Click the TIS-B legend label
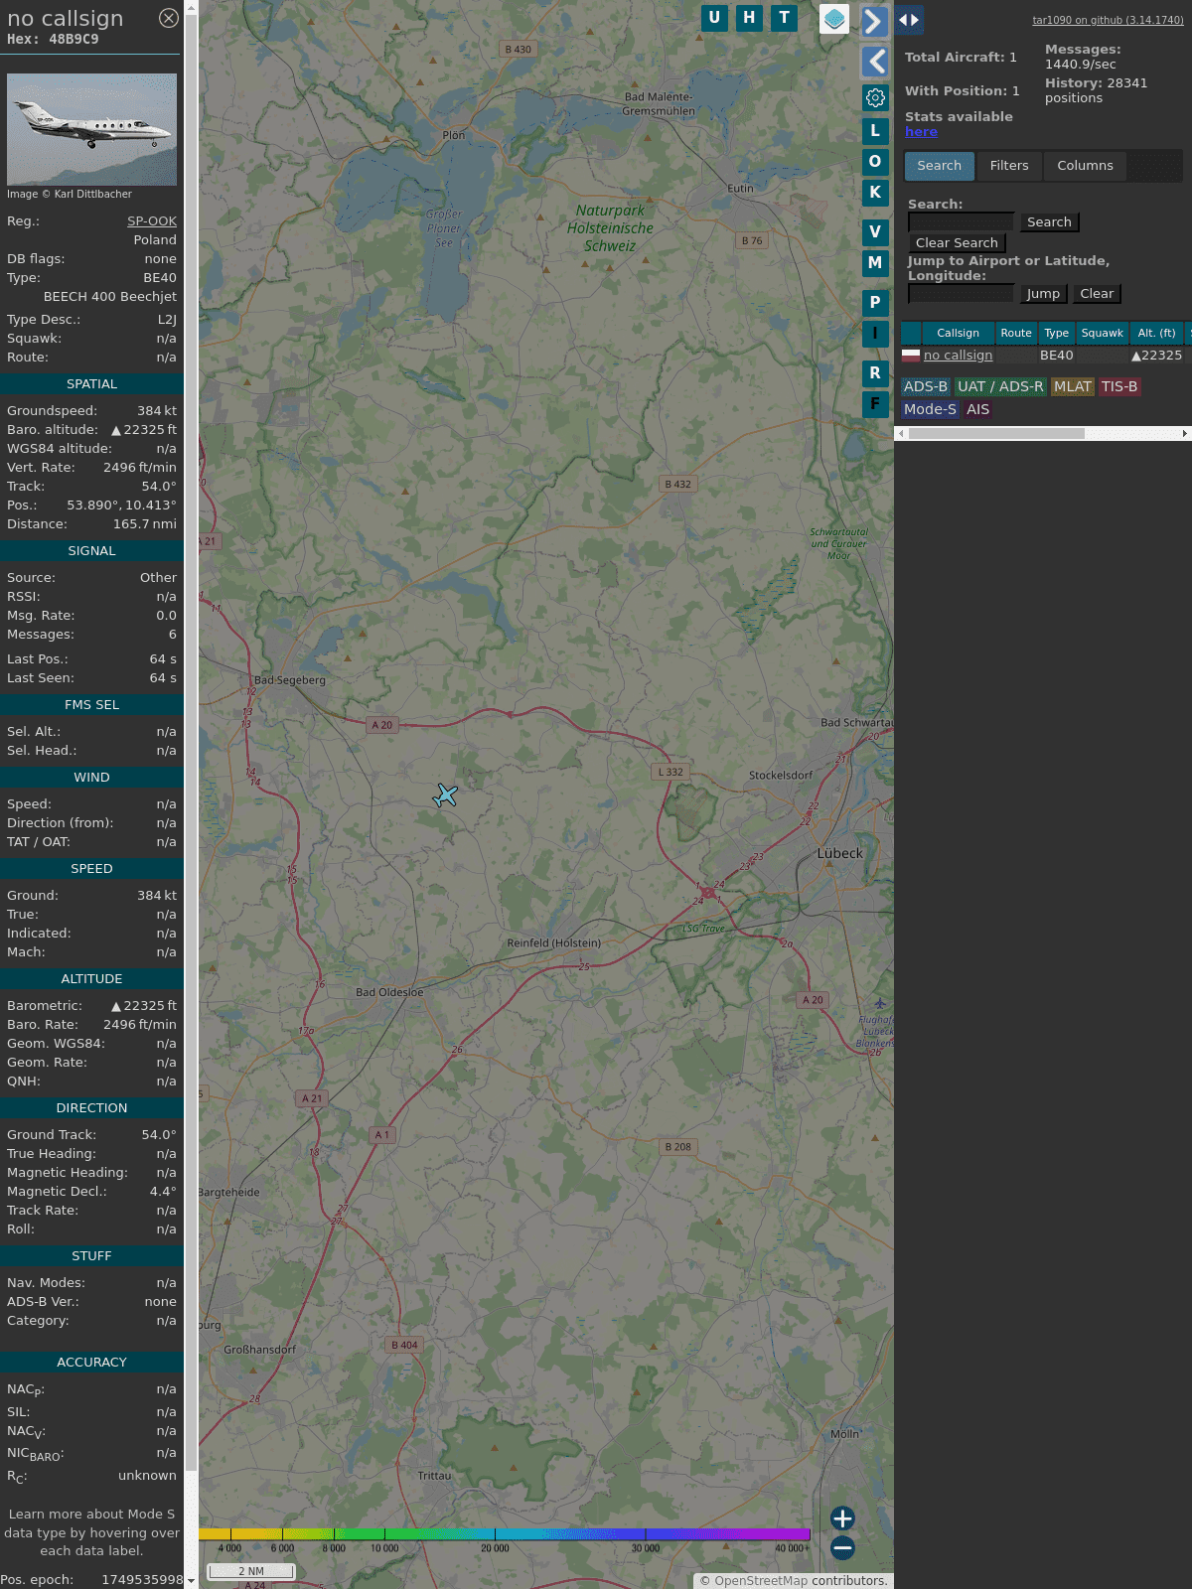The height and width of the screenshot is (1589, 1192). [x=1119, y=387]
